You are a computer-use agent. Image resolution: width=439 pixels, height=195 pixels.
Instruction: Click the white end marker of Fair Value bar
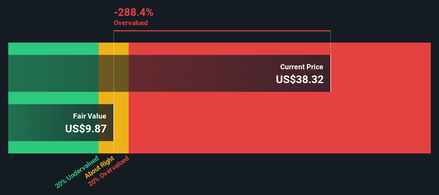pyautogui.click(x=114, y=123)
